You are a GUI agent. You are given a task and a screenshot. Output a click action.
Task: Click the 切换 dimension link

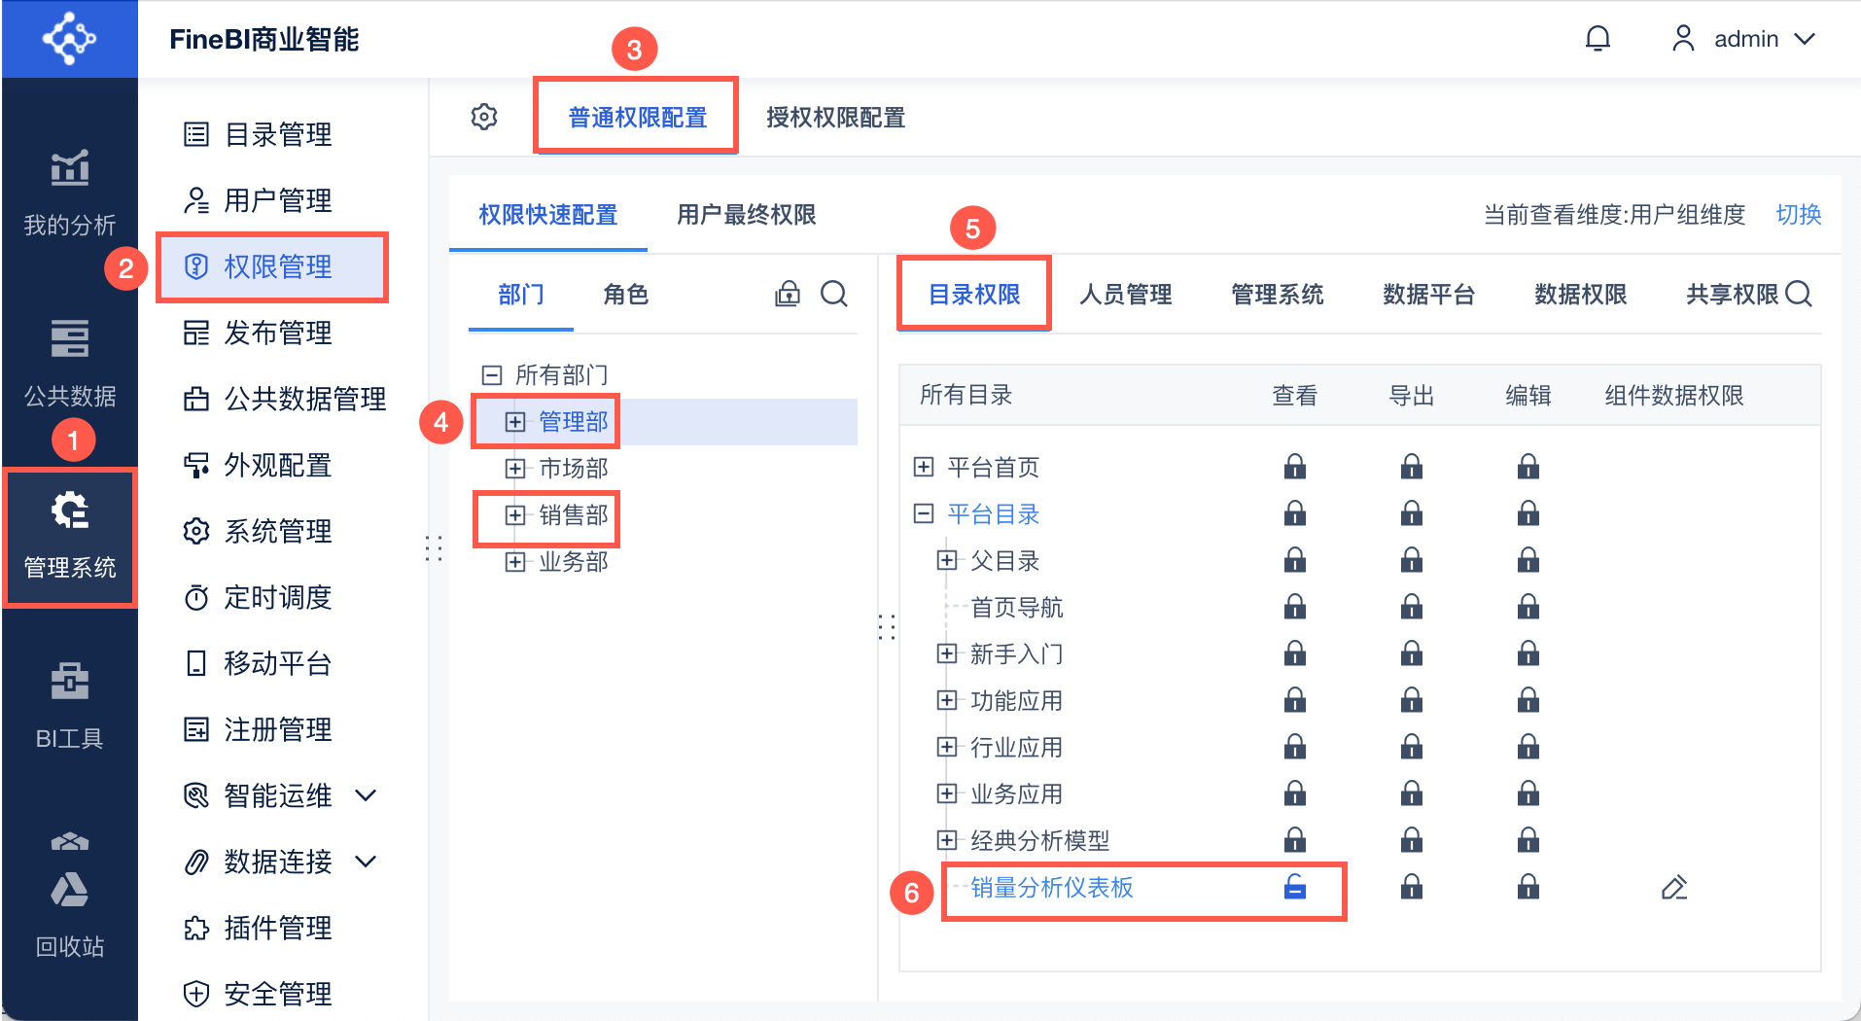click(x=1798, y=215)
